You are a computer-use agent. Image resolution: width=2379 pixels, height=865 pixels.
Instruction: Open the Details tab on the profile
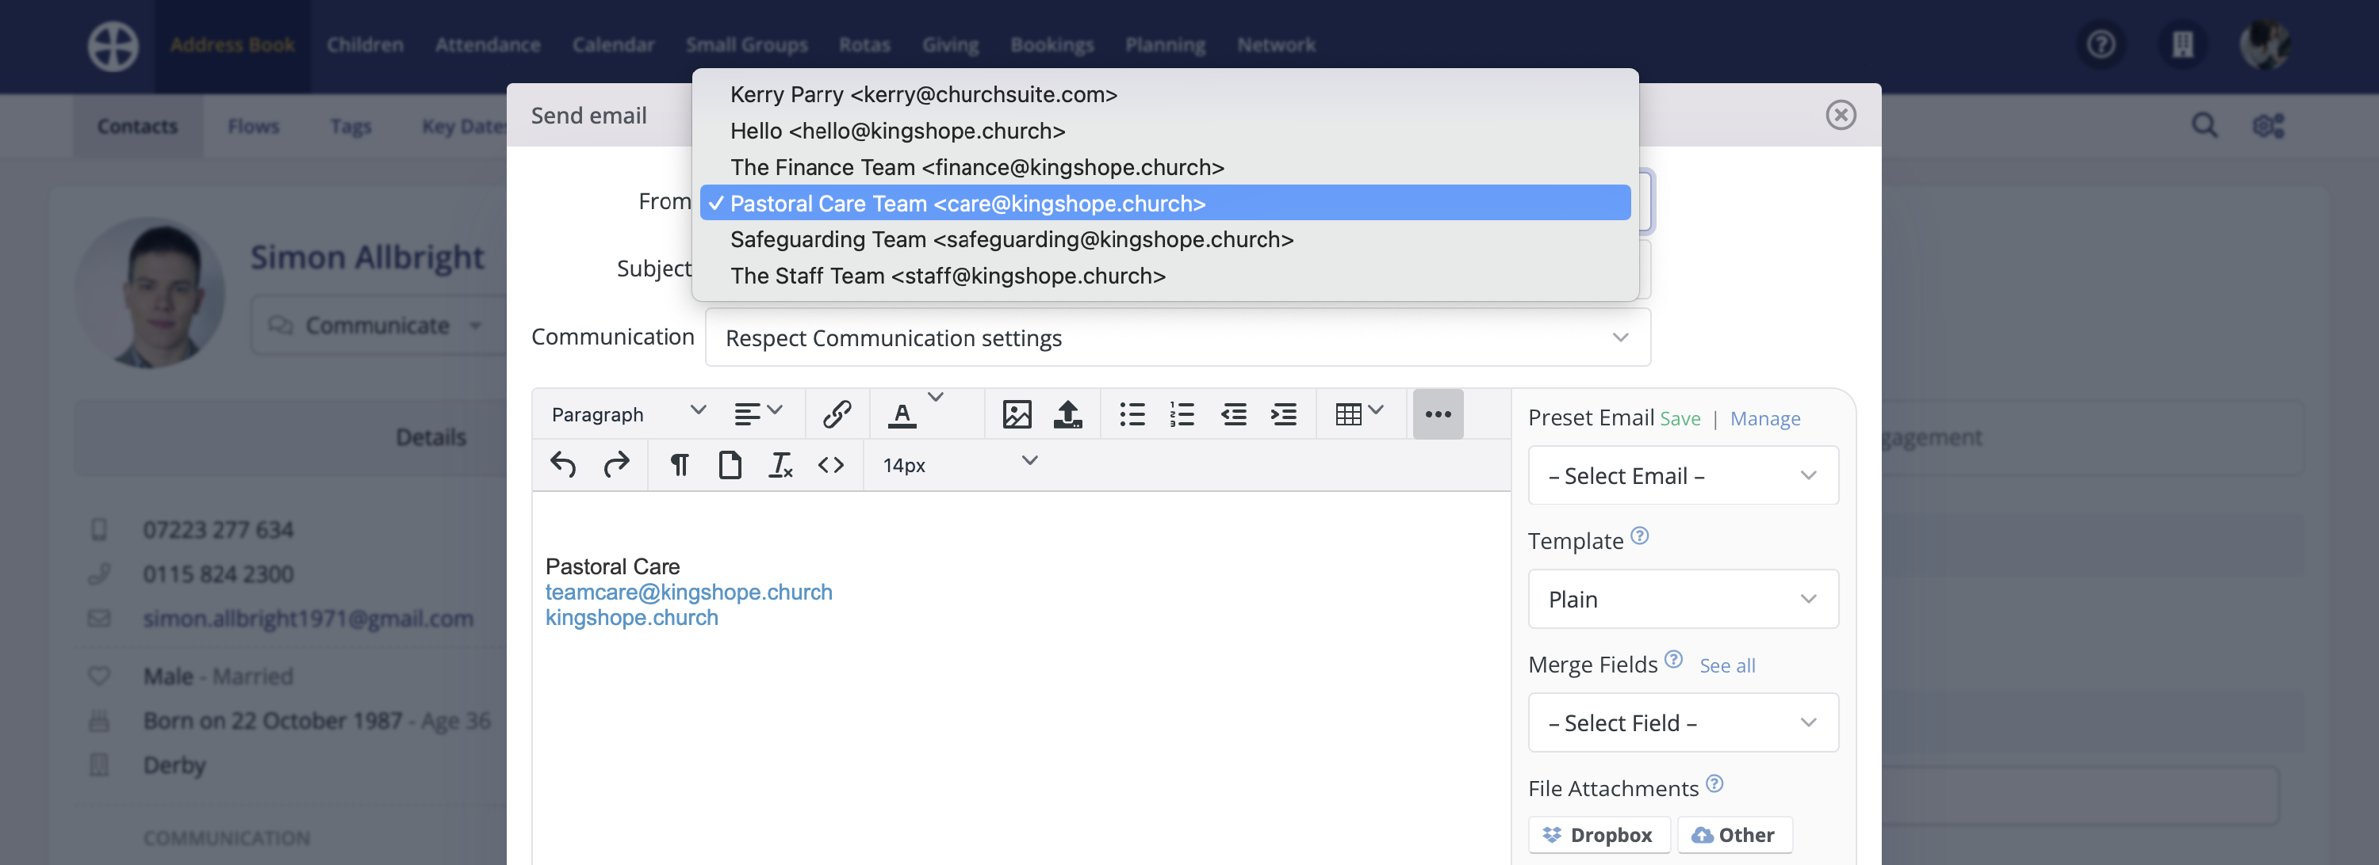tap(431, 437)
